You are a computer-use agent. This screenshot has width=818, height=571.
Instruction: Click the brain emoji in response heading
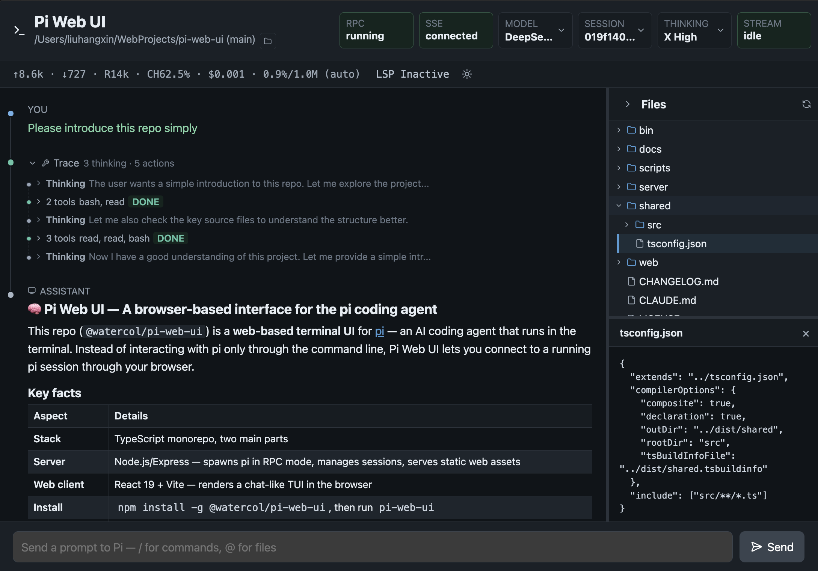pyautogui.click(x=35, y=309)
